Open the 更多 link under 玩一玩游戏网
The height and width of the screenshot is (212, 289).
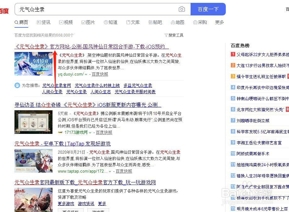pos(102,204)
